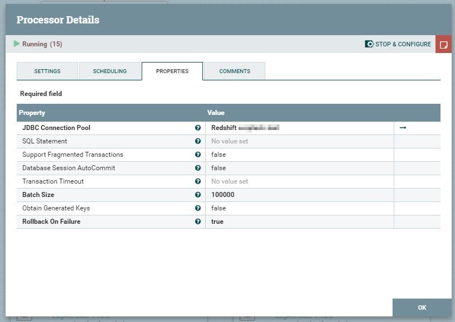Go to Redshift controller service arrow
The image size is (455, 322).
click(403, 127)
